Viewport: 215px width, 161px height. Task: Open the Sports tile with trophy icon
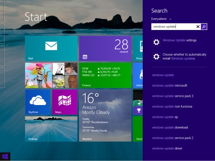[138, 102]
